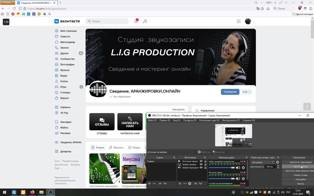The width and height of the screenshot is (314, 196).
Task: Go to Firefox home page icon
Action: pos(268,9)
